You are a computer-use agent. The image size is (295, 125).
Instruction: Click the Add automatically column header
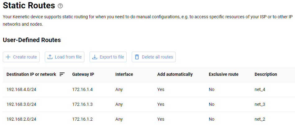click(175, 74)
